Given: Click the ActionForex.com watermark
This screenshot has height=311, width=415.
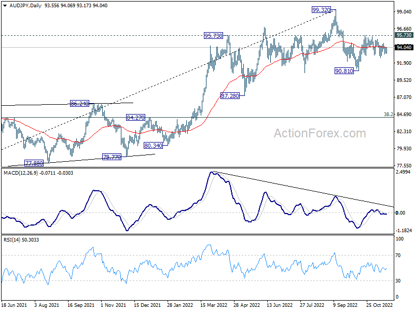Looking at the screenshot, I should [x=320, y=133].
